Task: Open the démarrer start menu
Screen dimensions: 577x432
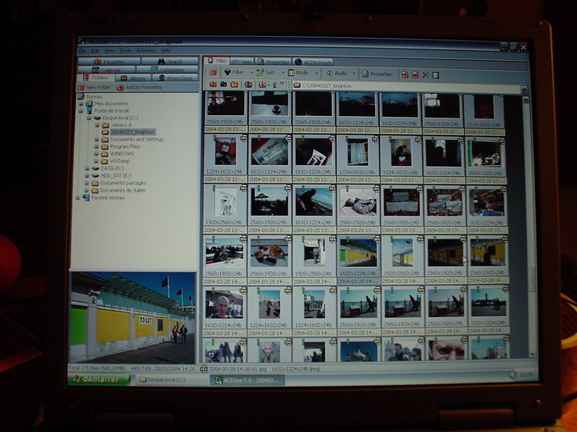Action: (x=100, y=379)
